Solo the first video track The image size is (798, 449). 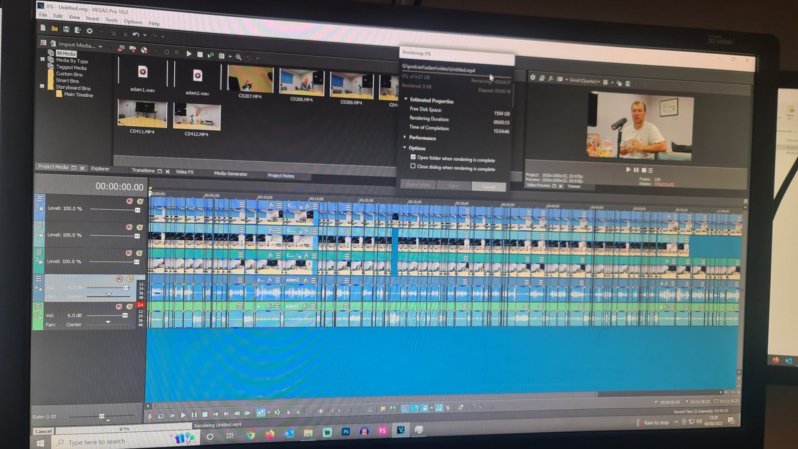click(140, 201)
